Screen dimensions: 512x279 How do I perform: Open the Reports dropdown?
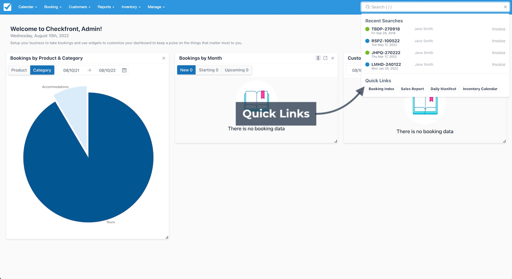pos(106,7)
